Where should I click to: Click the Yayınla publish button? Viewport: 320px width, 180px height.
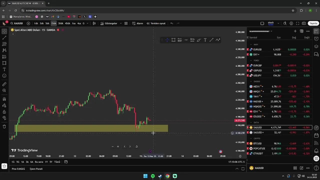313,23
